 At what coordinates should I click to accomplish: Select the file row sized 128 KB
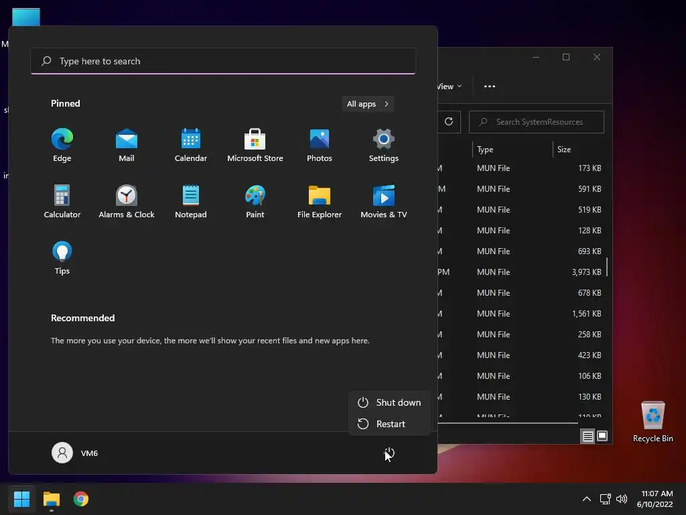pyautogui.click(x=521, y=231)
